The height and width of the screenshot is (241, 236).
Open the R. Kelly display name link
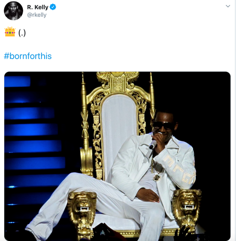(x=38, y=7)
